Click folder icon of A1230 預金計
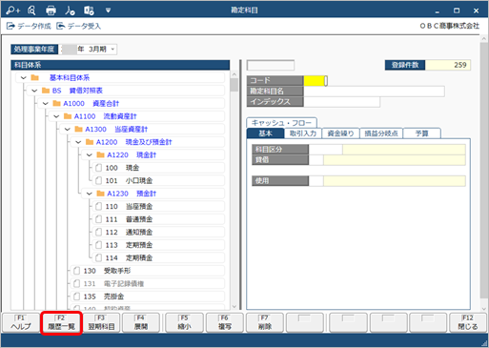Image resolution: width=489 pixels, height=348 pixels. click(101, 194)
